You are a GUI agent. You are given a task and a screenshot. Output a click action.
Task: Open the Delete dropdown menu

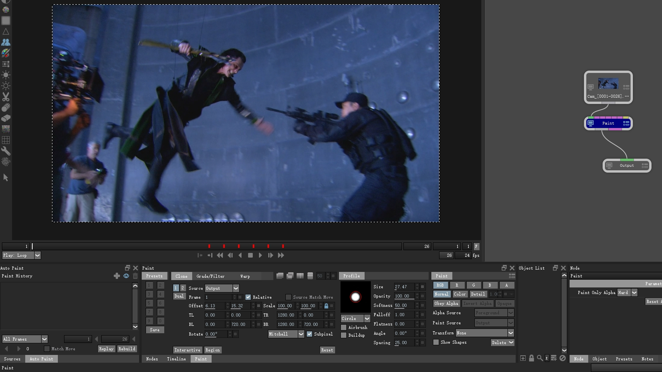tap(502, 343)
